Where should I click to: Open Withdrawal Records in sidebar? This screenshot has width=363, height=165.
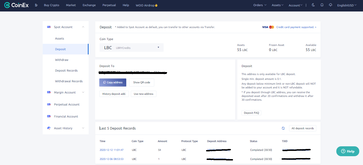[66, 81]
